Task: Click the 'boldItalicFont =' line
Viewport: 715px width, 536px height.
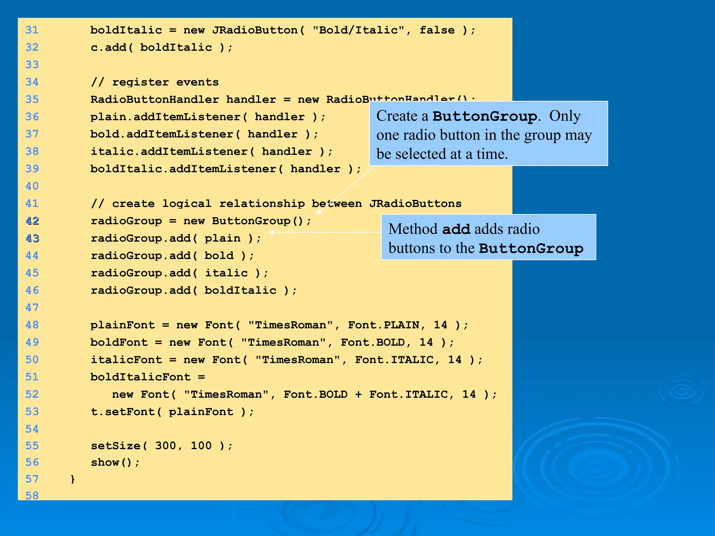Action: click(148, 377)
